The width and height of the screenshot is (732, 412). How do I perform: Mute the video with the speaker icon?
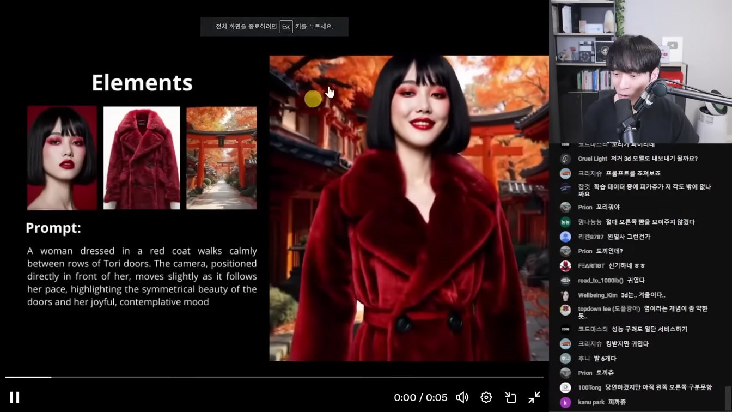click(x=462, y=397)
